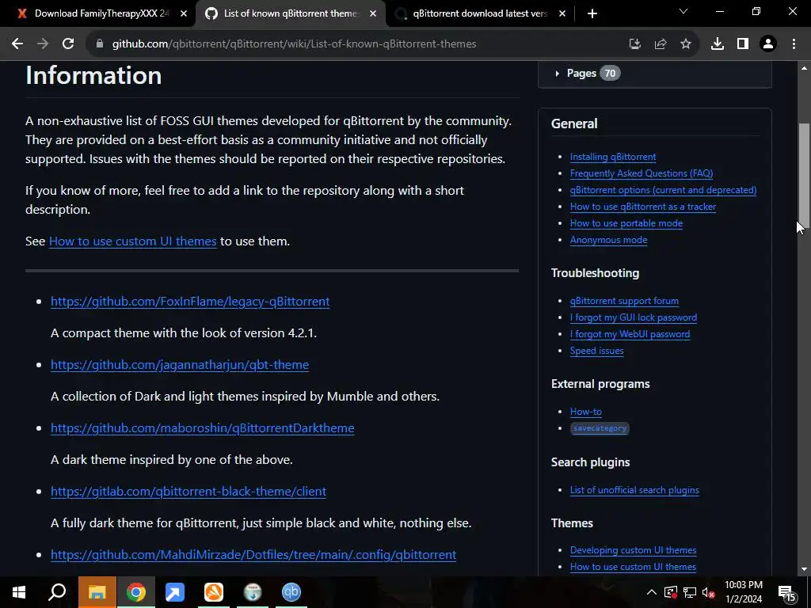Bookmark this page with the star icon
Viewport: 811px width, 608px height.
tap(686, 44)
